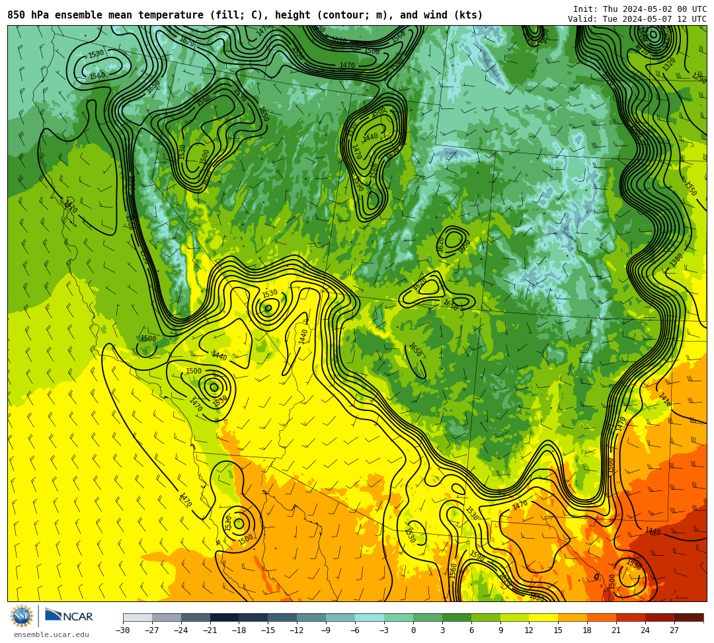The height and width of the screenshot is (643, 714).
Task: Click the colorbar label '0'
Action: [x=413, y=630]
